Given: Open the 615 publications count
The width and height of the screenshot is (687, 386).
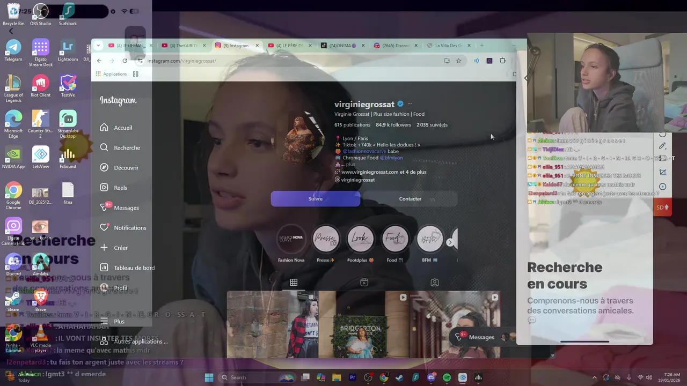Looking at the screenshot, I should point(352,125).
